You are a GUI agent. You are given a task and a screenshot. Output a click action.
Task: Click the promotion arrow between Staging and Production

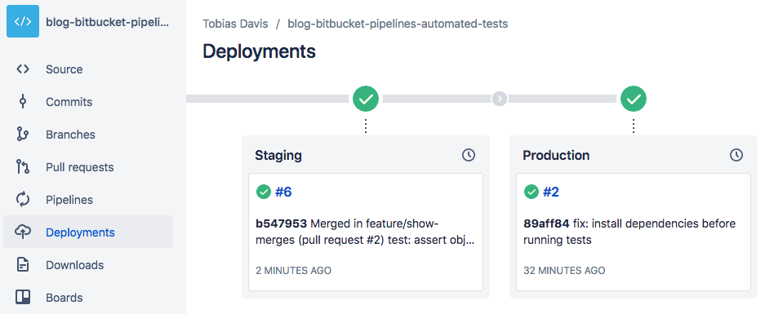(x=500, y=99)
